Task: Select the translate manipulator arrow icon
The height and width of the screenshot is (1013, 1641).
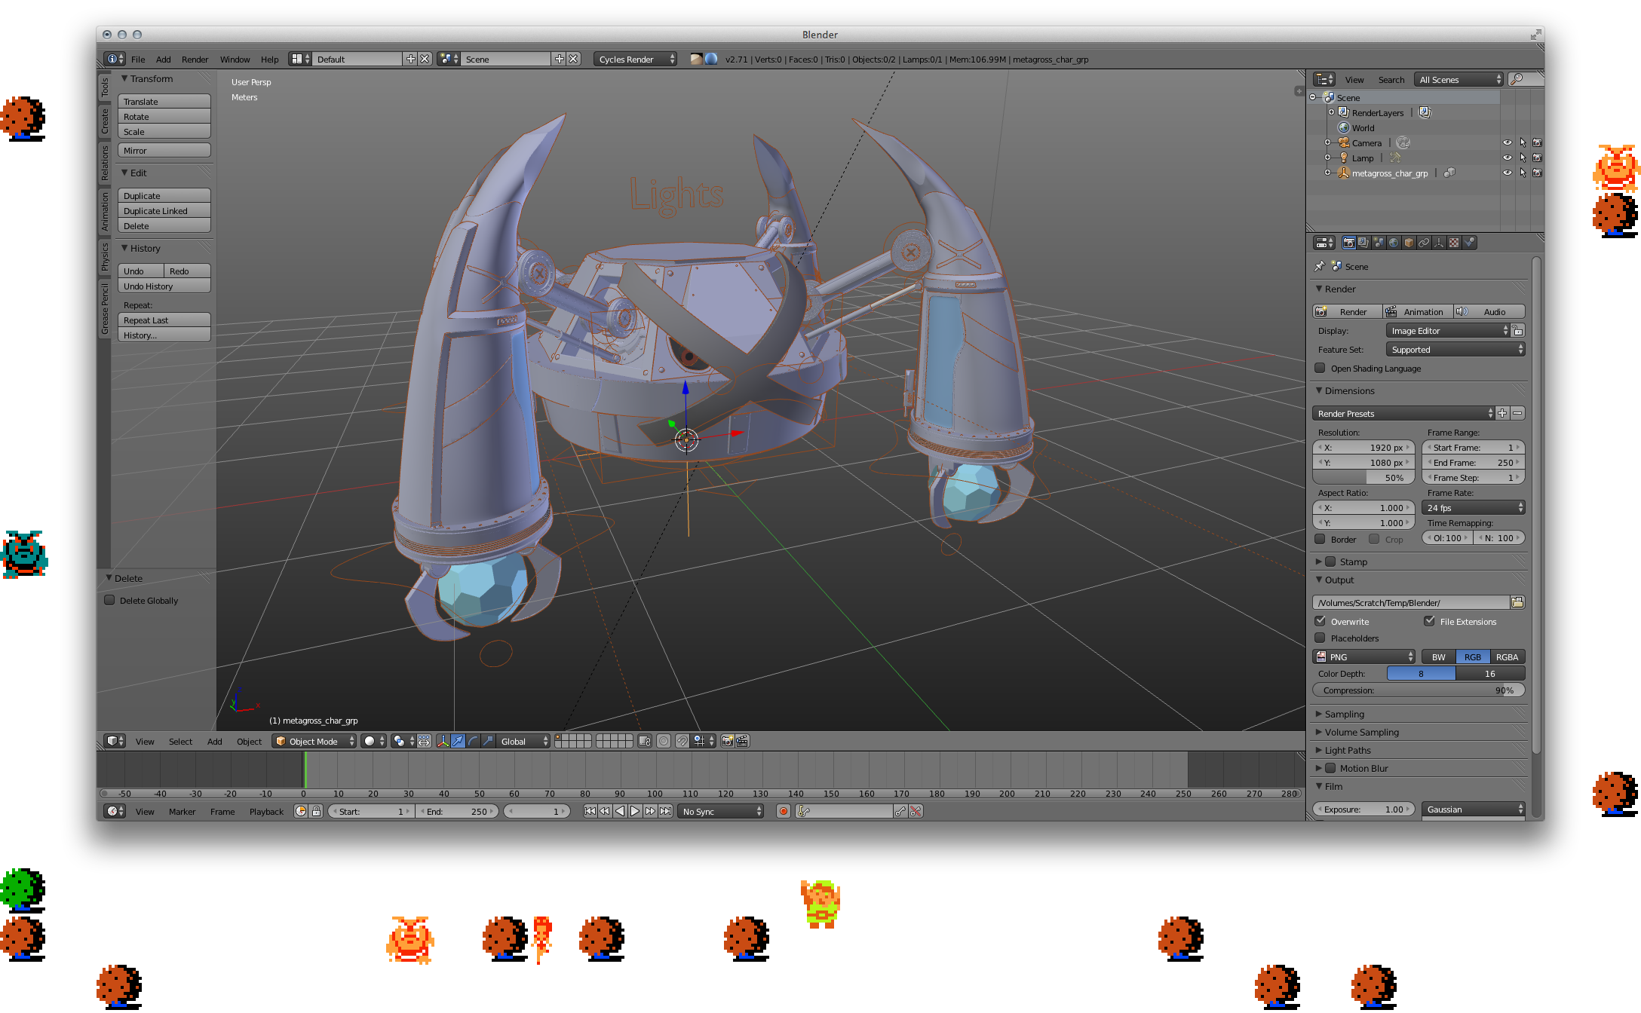Action: tap(458, 741)
